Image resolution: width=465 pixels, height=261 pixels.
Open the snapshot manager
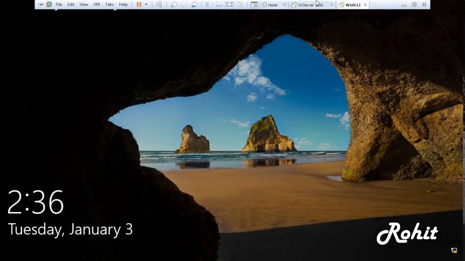pos(194,5)
